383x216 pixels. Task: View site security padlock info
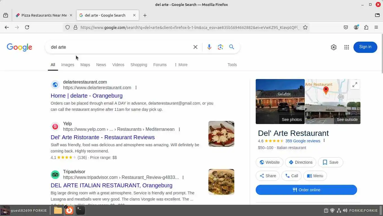pos(75,27)
